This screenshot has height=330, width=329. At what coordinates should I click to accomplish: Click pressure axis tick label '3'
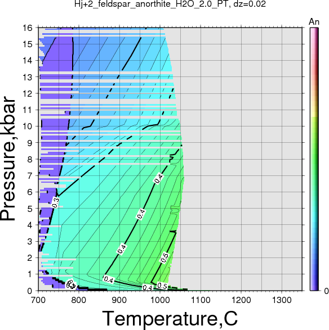pos(30,241)
